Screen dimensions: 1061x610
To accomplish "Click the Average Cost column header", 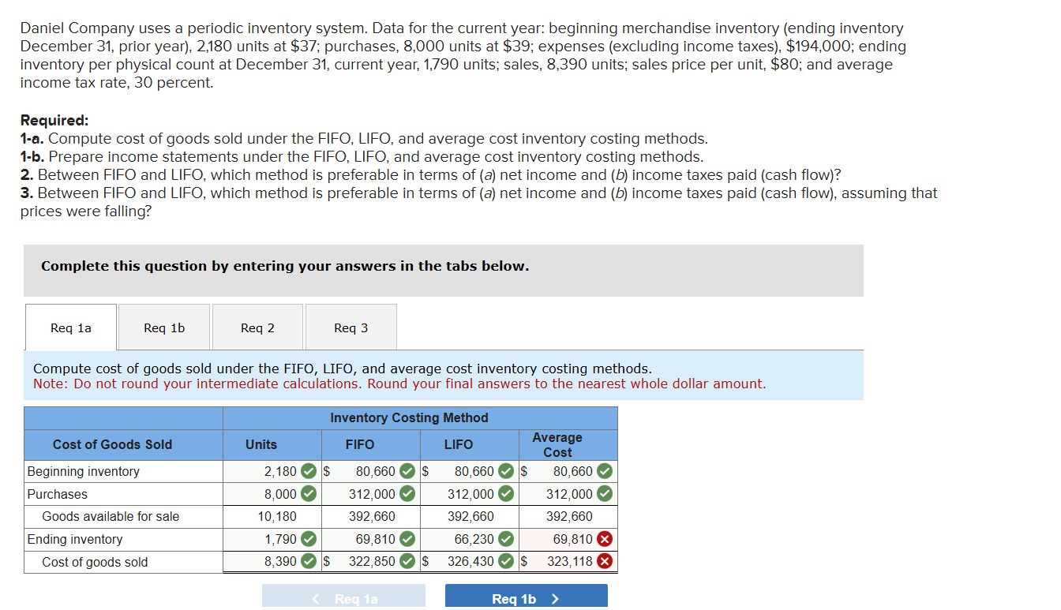I will pos(557,445).
